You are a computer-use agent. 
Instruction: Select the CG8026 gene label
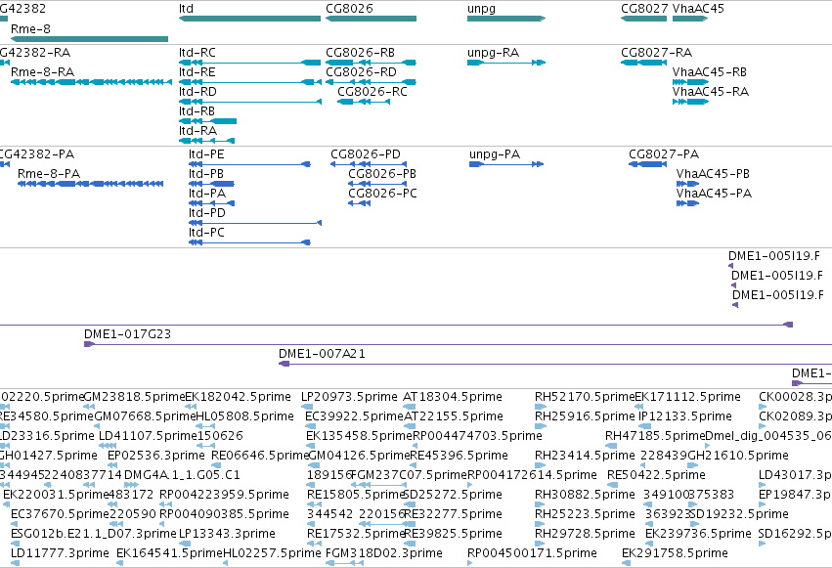(x=349, y=9)
